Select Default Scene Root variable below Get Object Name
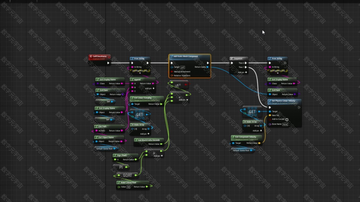This screenshot has height=202, width=360. pos(106,148)
